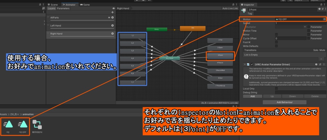Enable the Mirror checkbox
Viewport: 327px width, 140px height.
tap(276, 34)
